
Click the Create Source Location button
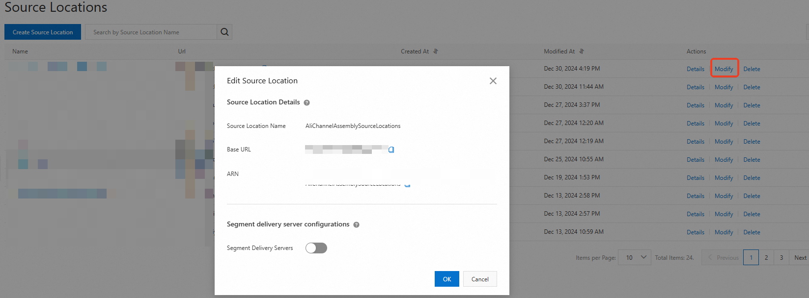point(43,32)
